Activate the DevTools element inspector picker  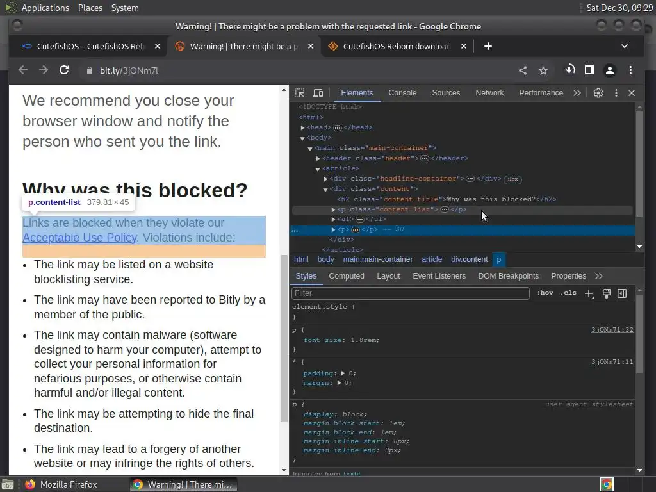tap(300, 93)
